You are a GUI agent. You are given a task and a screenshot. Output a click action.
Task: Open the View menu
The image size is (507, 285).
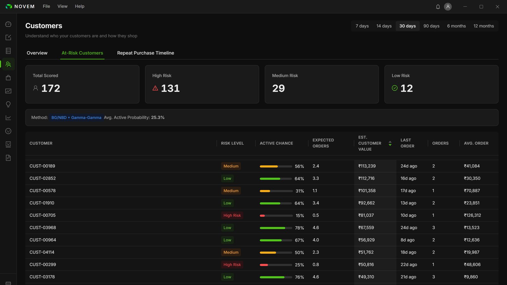coord(62,6)
